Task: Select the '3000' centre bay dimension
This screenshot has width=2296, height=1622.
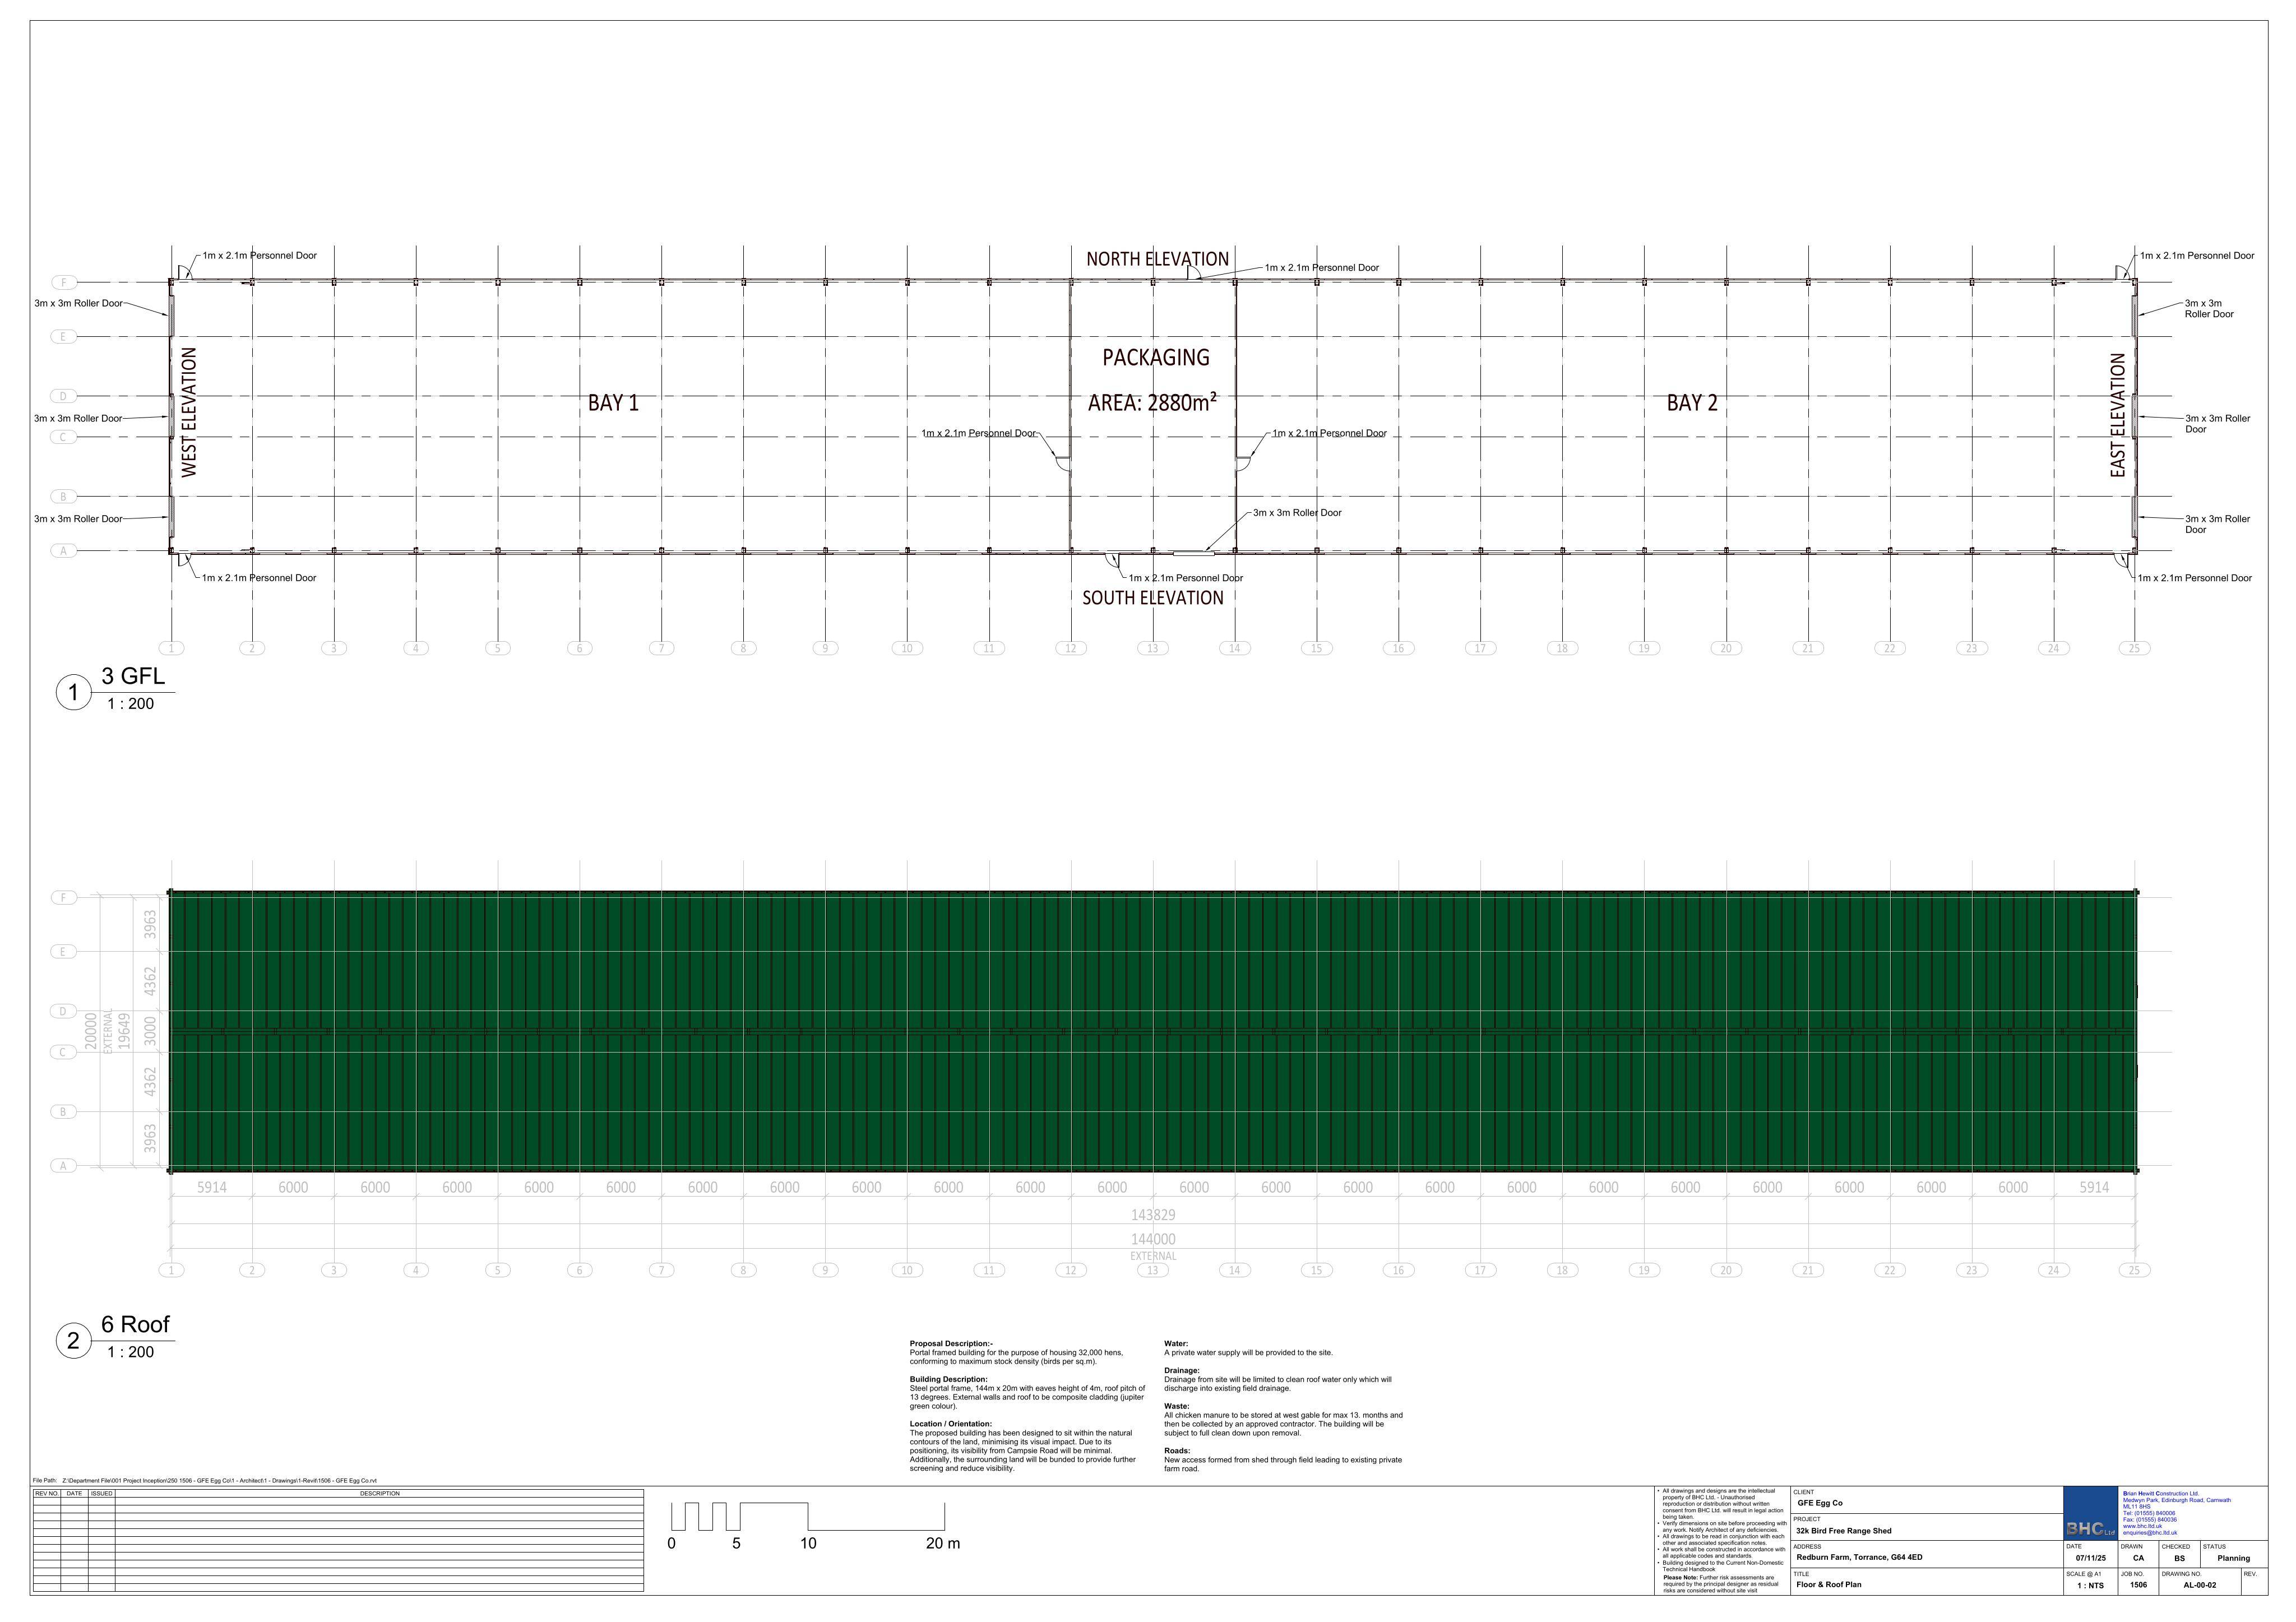Action: (x=150, y=1031)
